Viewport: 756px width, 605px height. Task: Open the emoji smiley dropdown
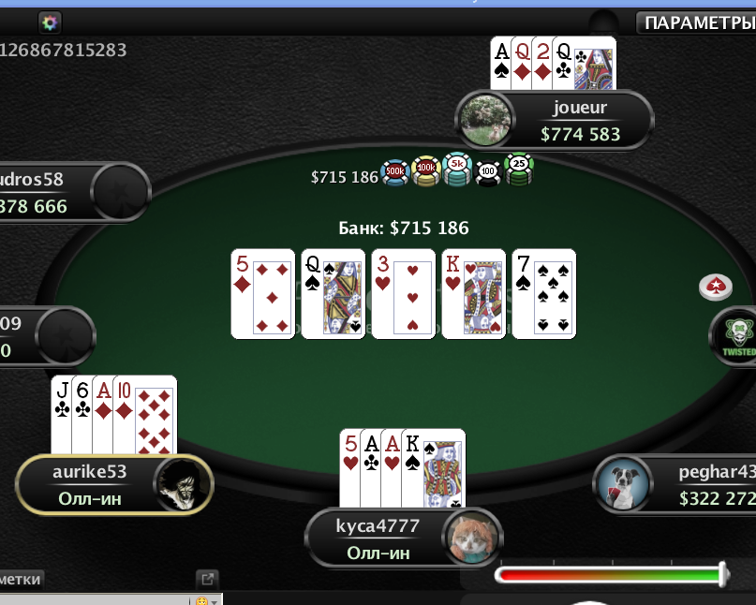coord(207,600)
